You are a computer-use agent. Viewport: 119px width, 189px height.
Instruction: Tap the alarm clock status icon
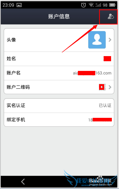[84, 5]
